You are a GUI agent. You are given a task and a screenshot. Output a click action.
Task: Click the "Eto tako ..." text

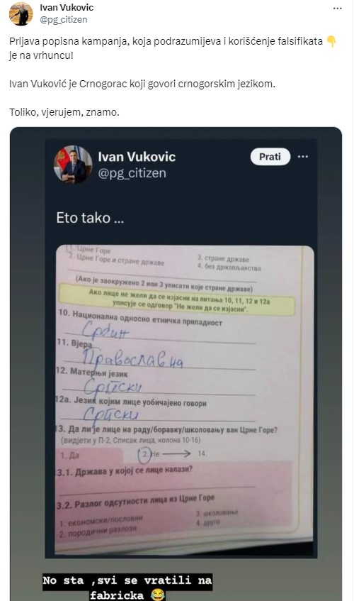tap(90, 218)
